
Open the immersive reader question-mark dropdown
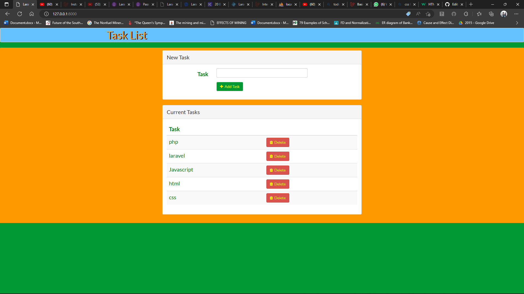442,14
